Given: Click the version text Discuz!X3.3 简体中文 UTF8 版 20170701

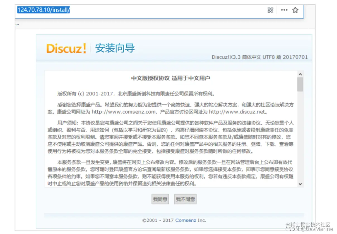Looking at the screenshot, I should (x=260, y=57).
